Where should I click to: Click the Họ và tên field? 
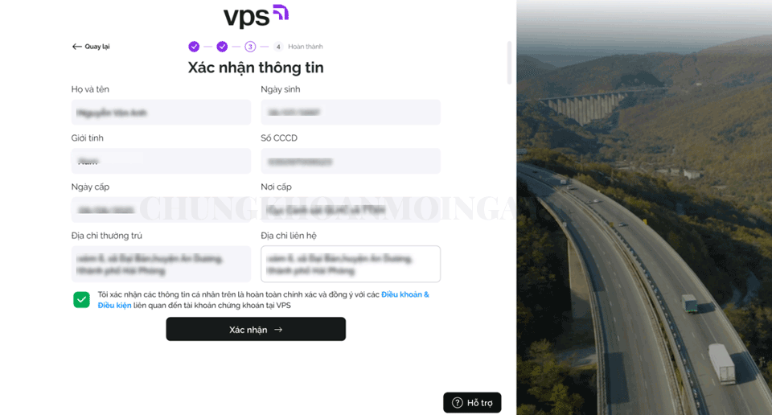(161, 113)
